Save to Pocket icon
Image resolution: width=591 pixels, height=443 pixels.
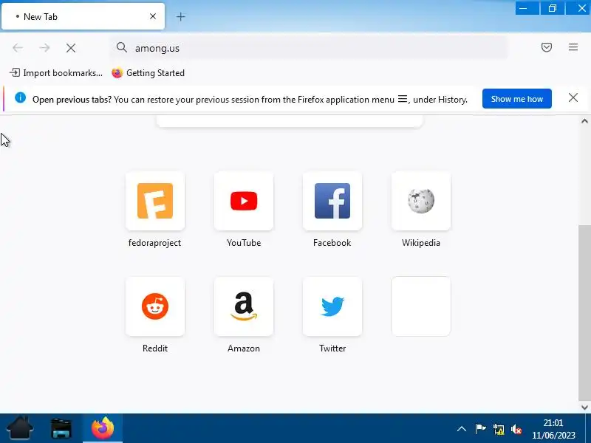point(547,47)
